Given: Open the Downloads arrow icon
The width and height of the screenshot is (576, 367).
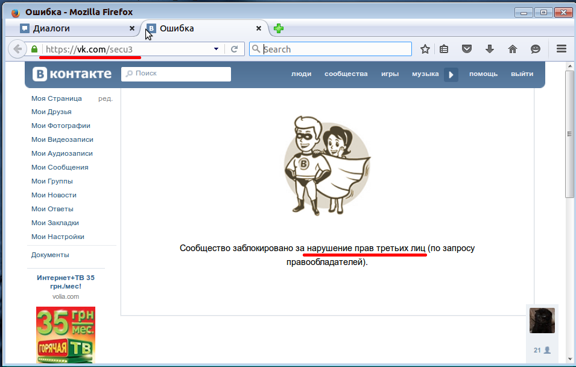Looking at the screenshot, I should [489, 49].
